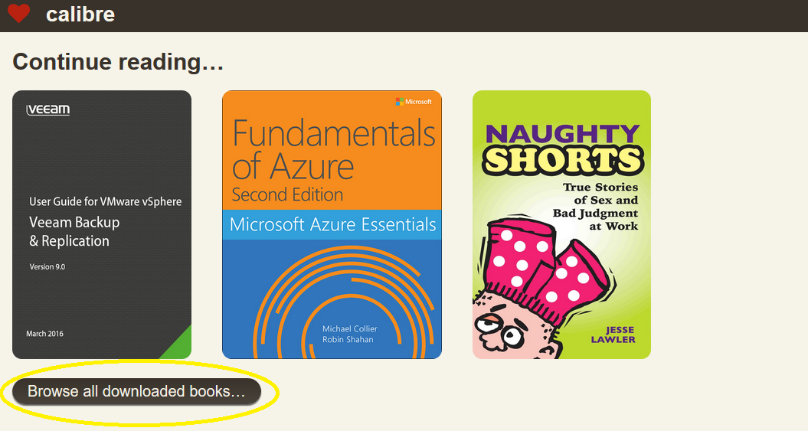Screen dimensions: 808x431
Task: Click the March 2016 text on Veeam cover
Action: point(45,334)
